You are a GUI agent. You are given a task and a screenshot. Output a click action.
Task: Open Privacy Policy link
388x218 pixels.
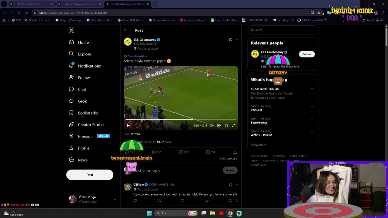(278, 156)
